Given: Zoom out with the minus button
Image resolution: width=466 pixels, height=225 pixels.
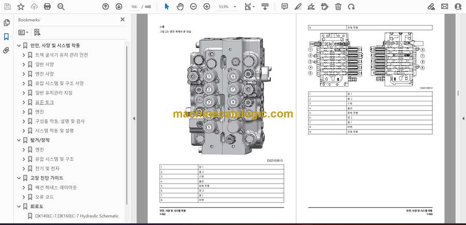Looking at the screenshot, I should pyautogui.click(x=194, y=7).
